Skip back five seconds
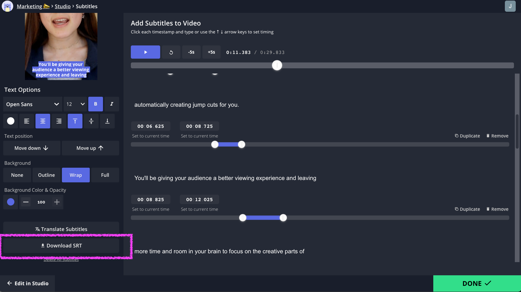 pyautogui.click(x=191, y=52)
